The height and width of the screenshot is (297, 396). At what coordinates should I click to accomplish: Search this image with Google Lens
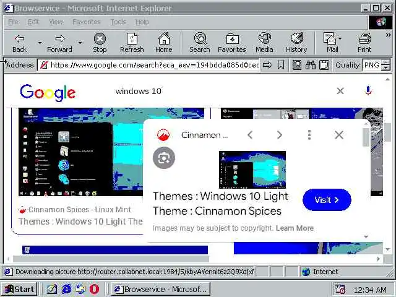pyautogui.click(x=164, y=158)
